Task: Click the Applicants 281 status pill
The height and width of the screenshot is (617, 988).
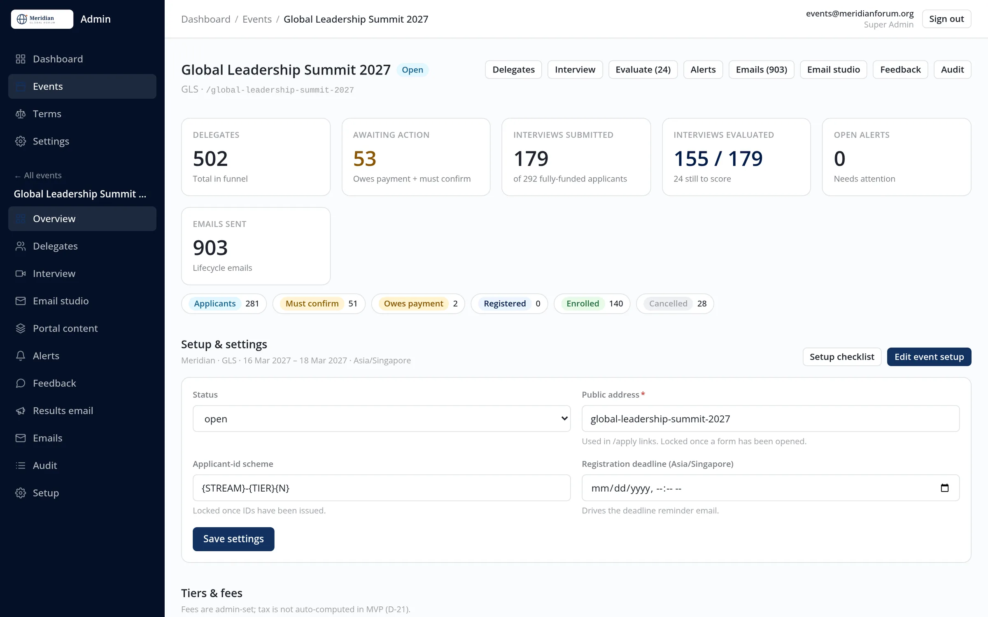Action: coord(224,304)
